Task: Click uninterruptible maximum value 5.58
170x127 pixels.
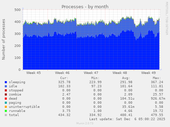Action: [x=159, y=107]
